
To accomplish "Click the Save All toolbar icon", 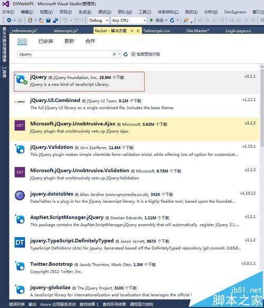I will [55, 20].
